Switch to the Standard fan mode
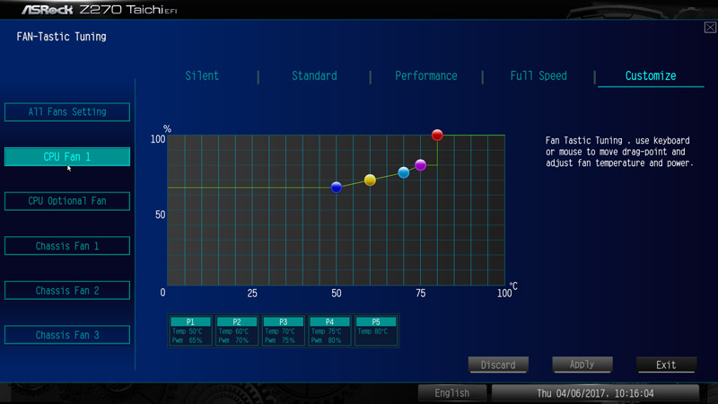 (x=314, y=75)
